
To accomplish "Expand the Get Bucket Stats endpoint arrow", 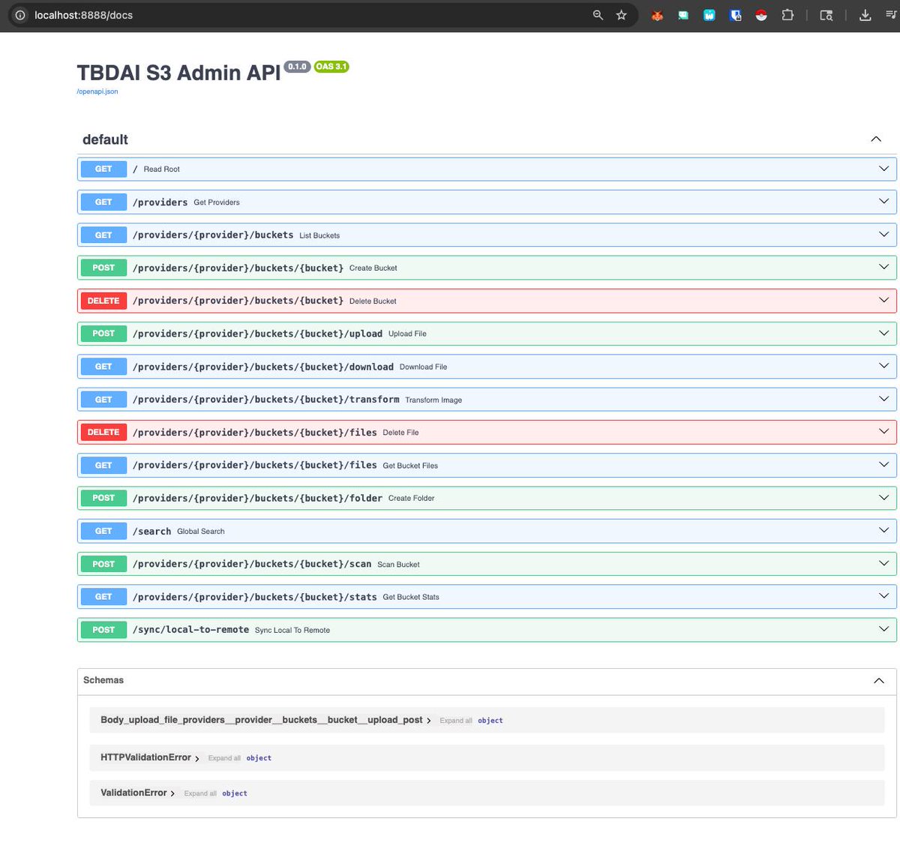I will [x=883, y=597].
